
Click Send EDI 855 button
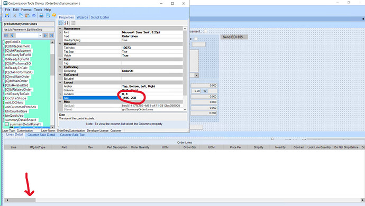pos(234,37)
